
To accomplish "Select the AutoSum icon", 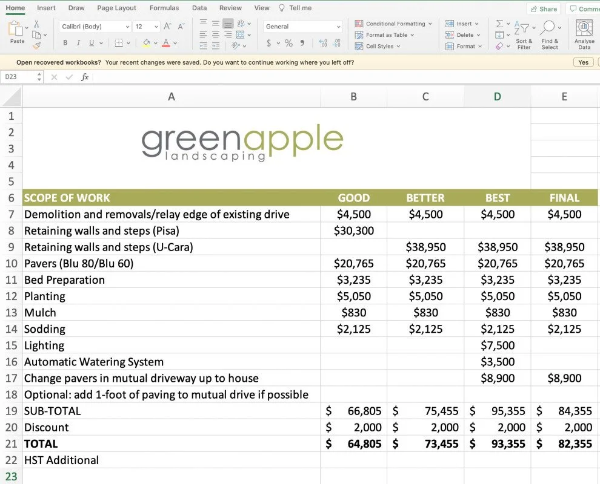I will click(499, 24).
